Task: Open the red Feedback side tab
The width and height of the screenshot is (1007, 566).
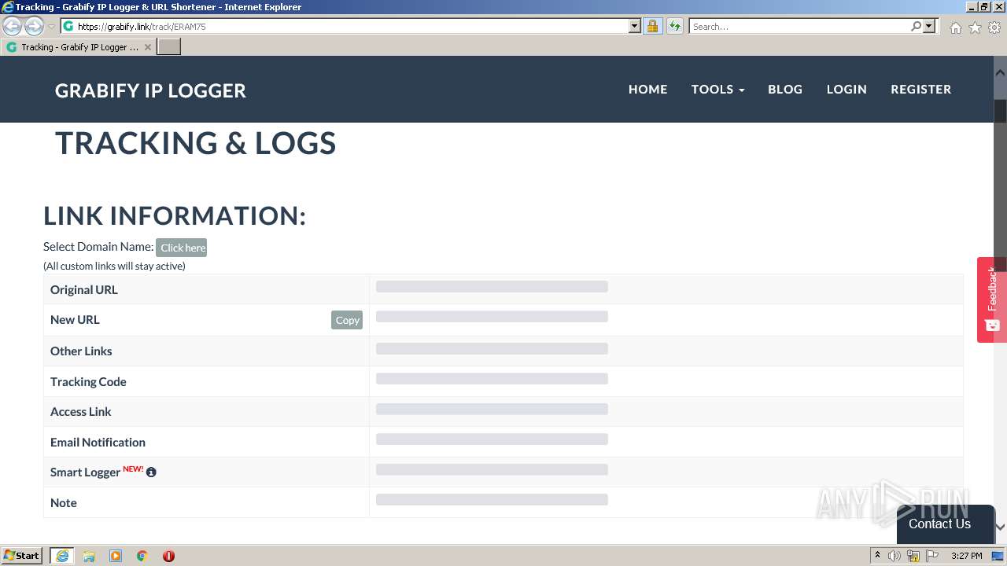Action: click(991, 300)
